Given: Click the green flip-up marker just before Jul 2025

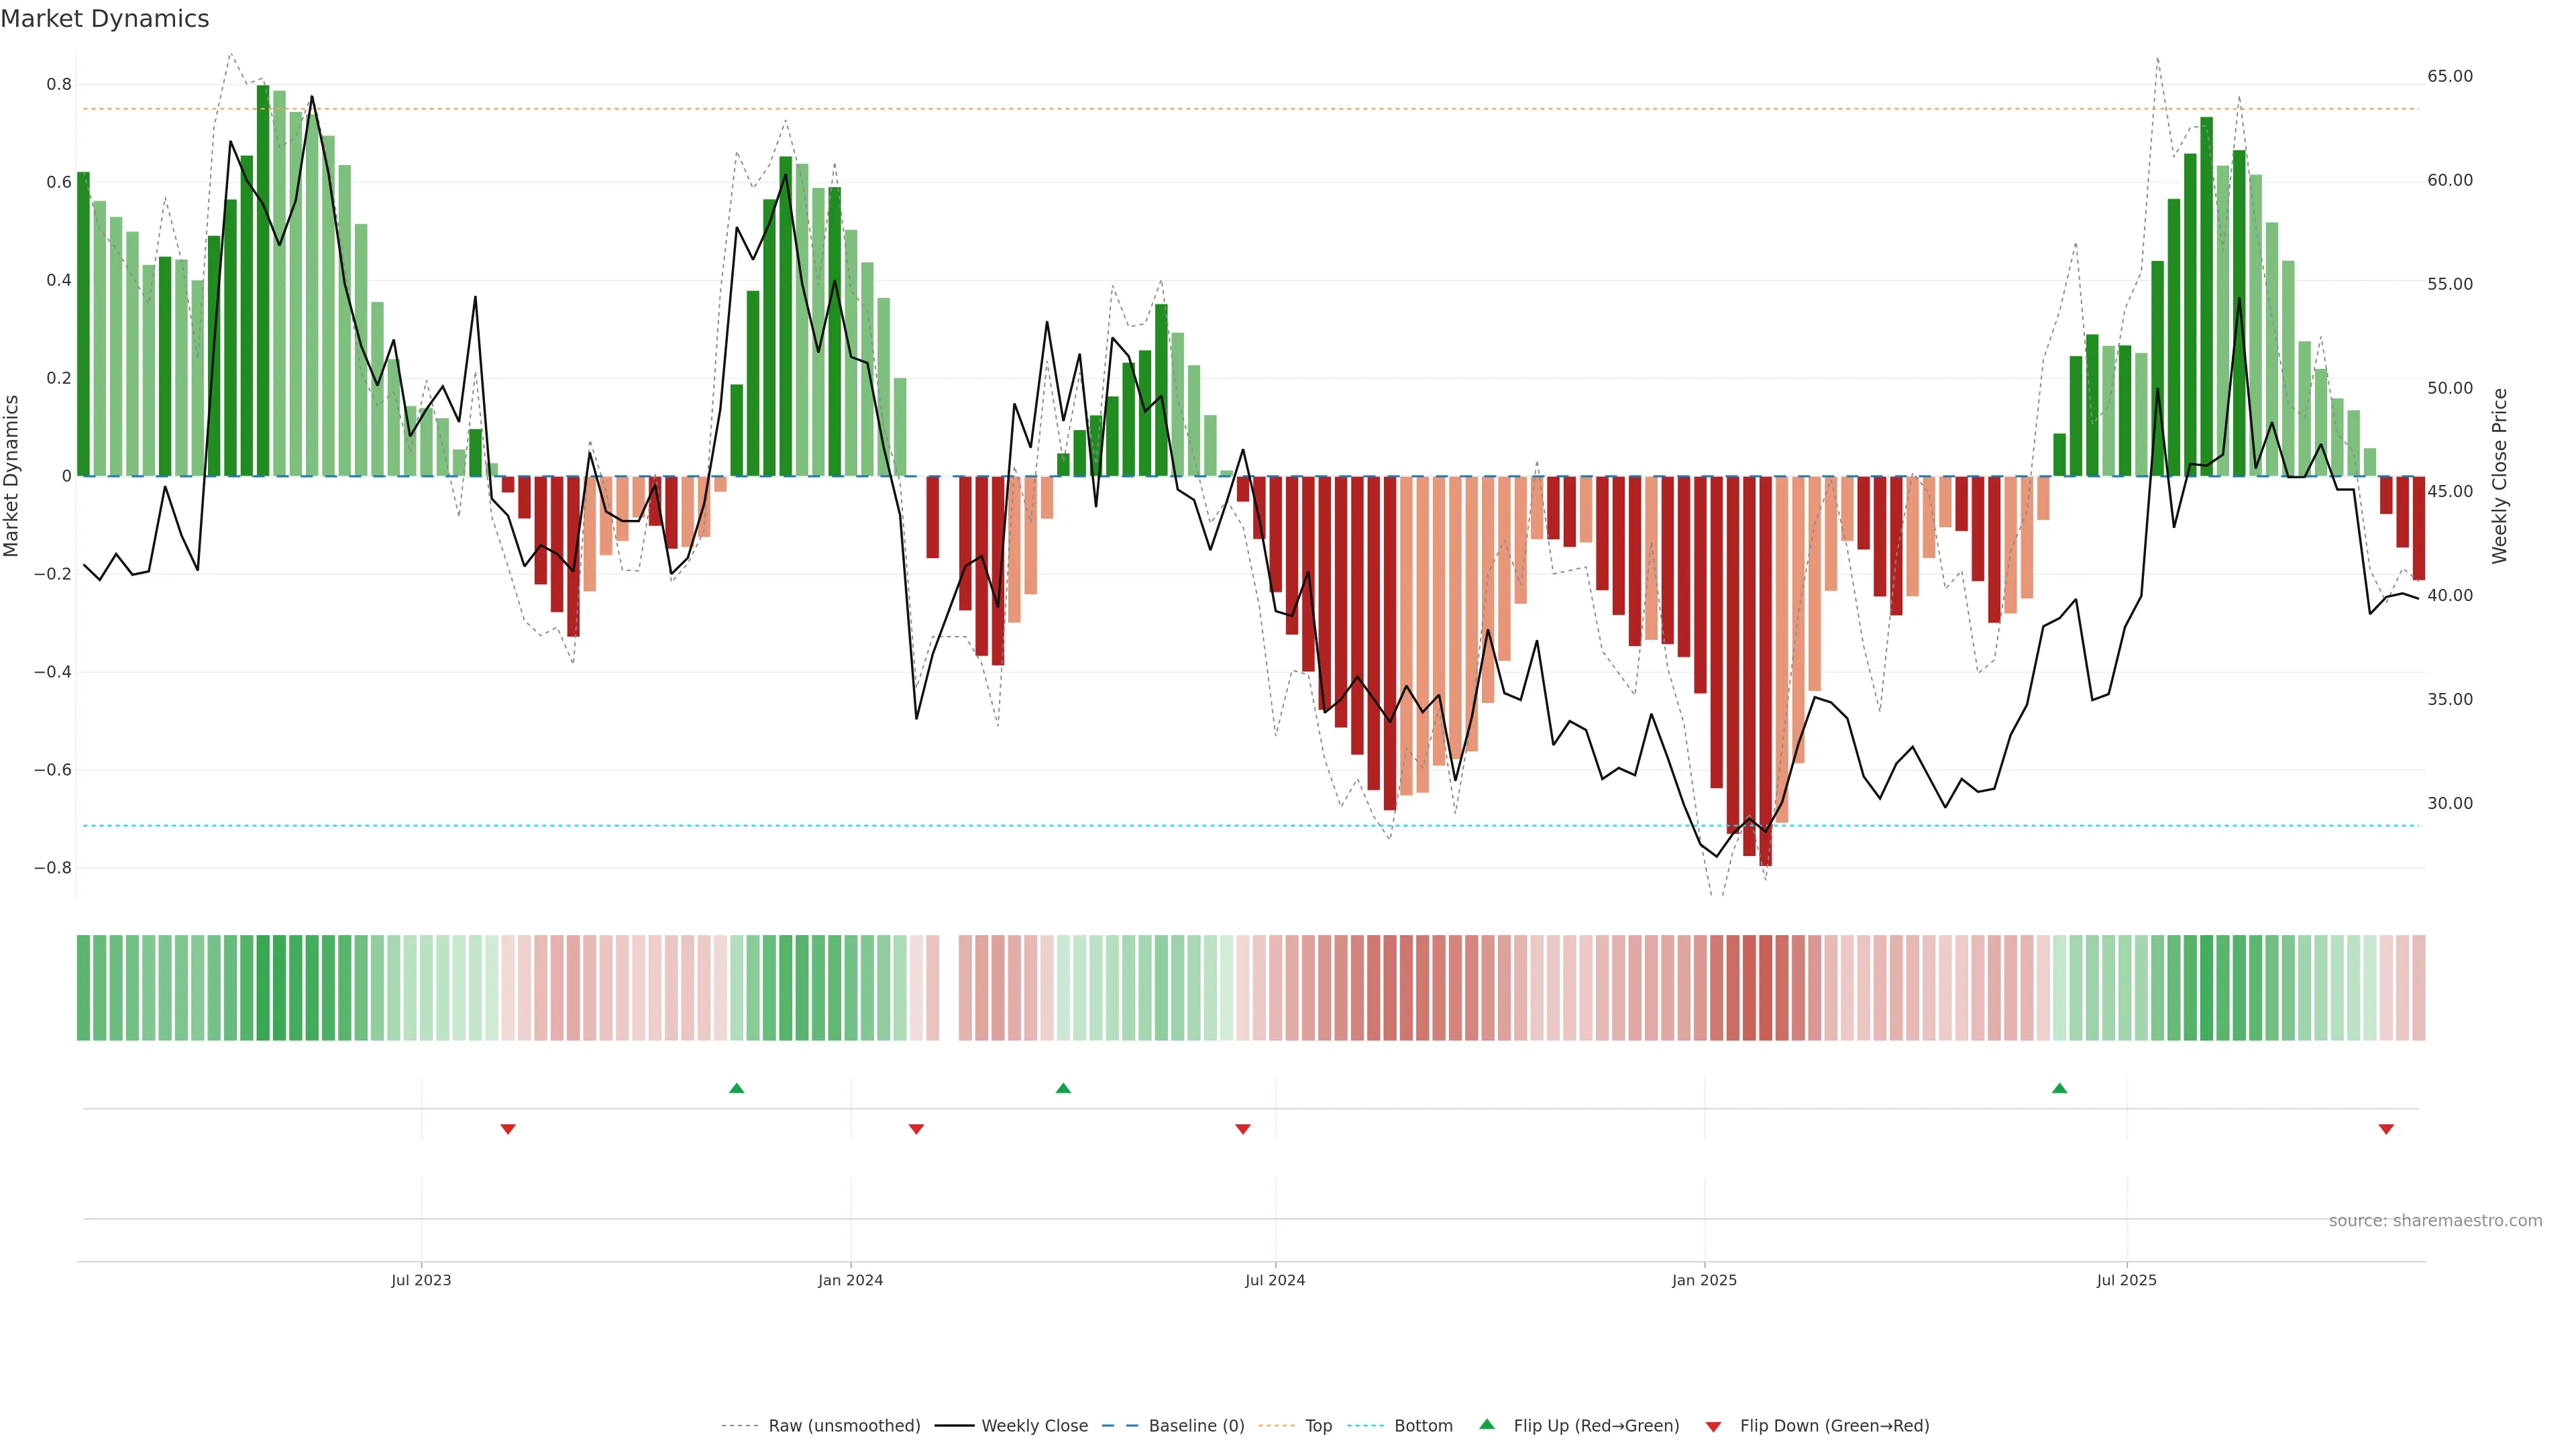Looking at the screenshot, I should tap(2059, 1088).
